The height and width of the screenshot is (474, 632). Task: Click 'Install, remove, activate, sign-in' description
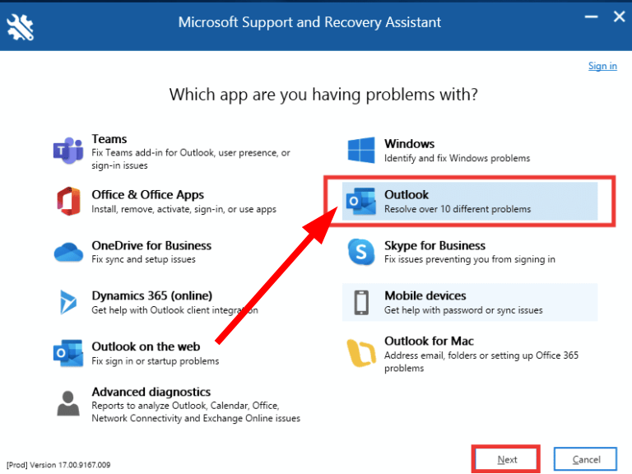click(x=184, y=210)
